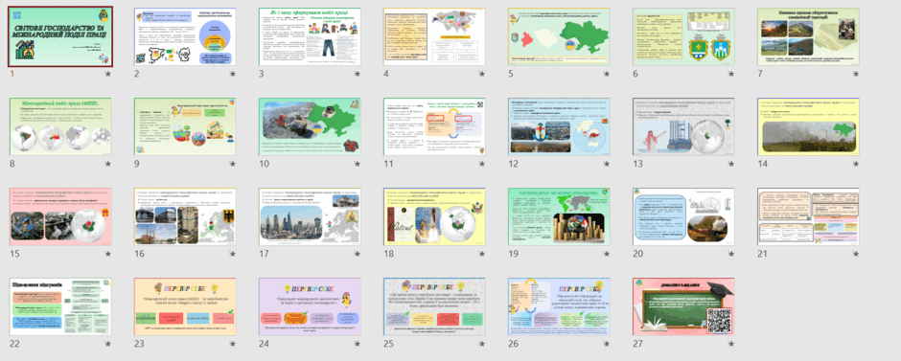Select yellow slide 14 thumbnail
Screen dimensions: 901x361
click(x=808, y=126)
